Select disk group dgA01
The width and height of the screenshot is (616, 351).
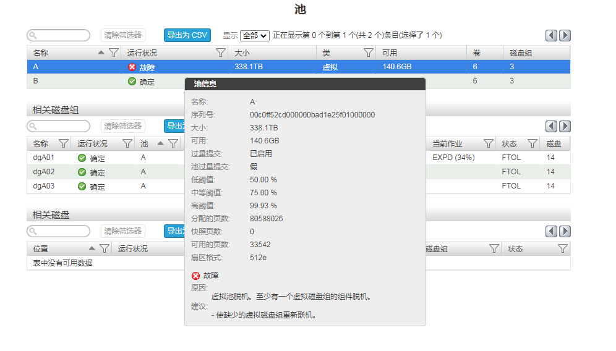(44, 158)
